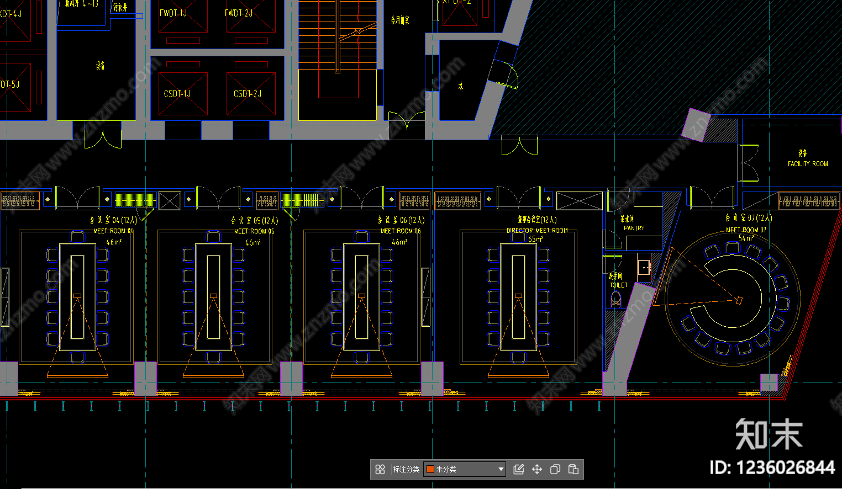Click the 标注分类 label
This screenshot has width=842, height=489.
click(x=406, y=469)
